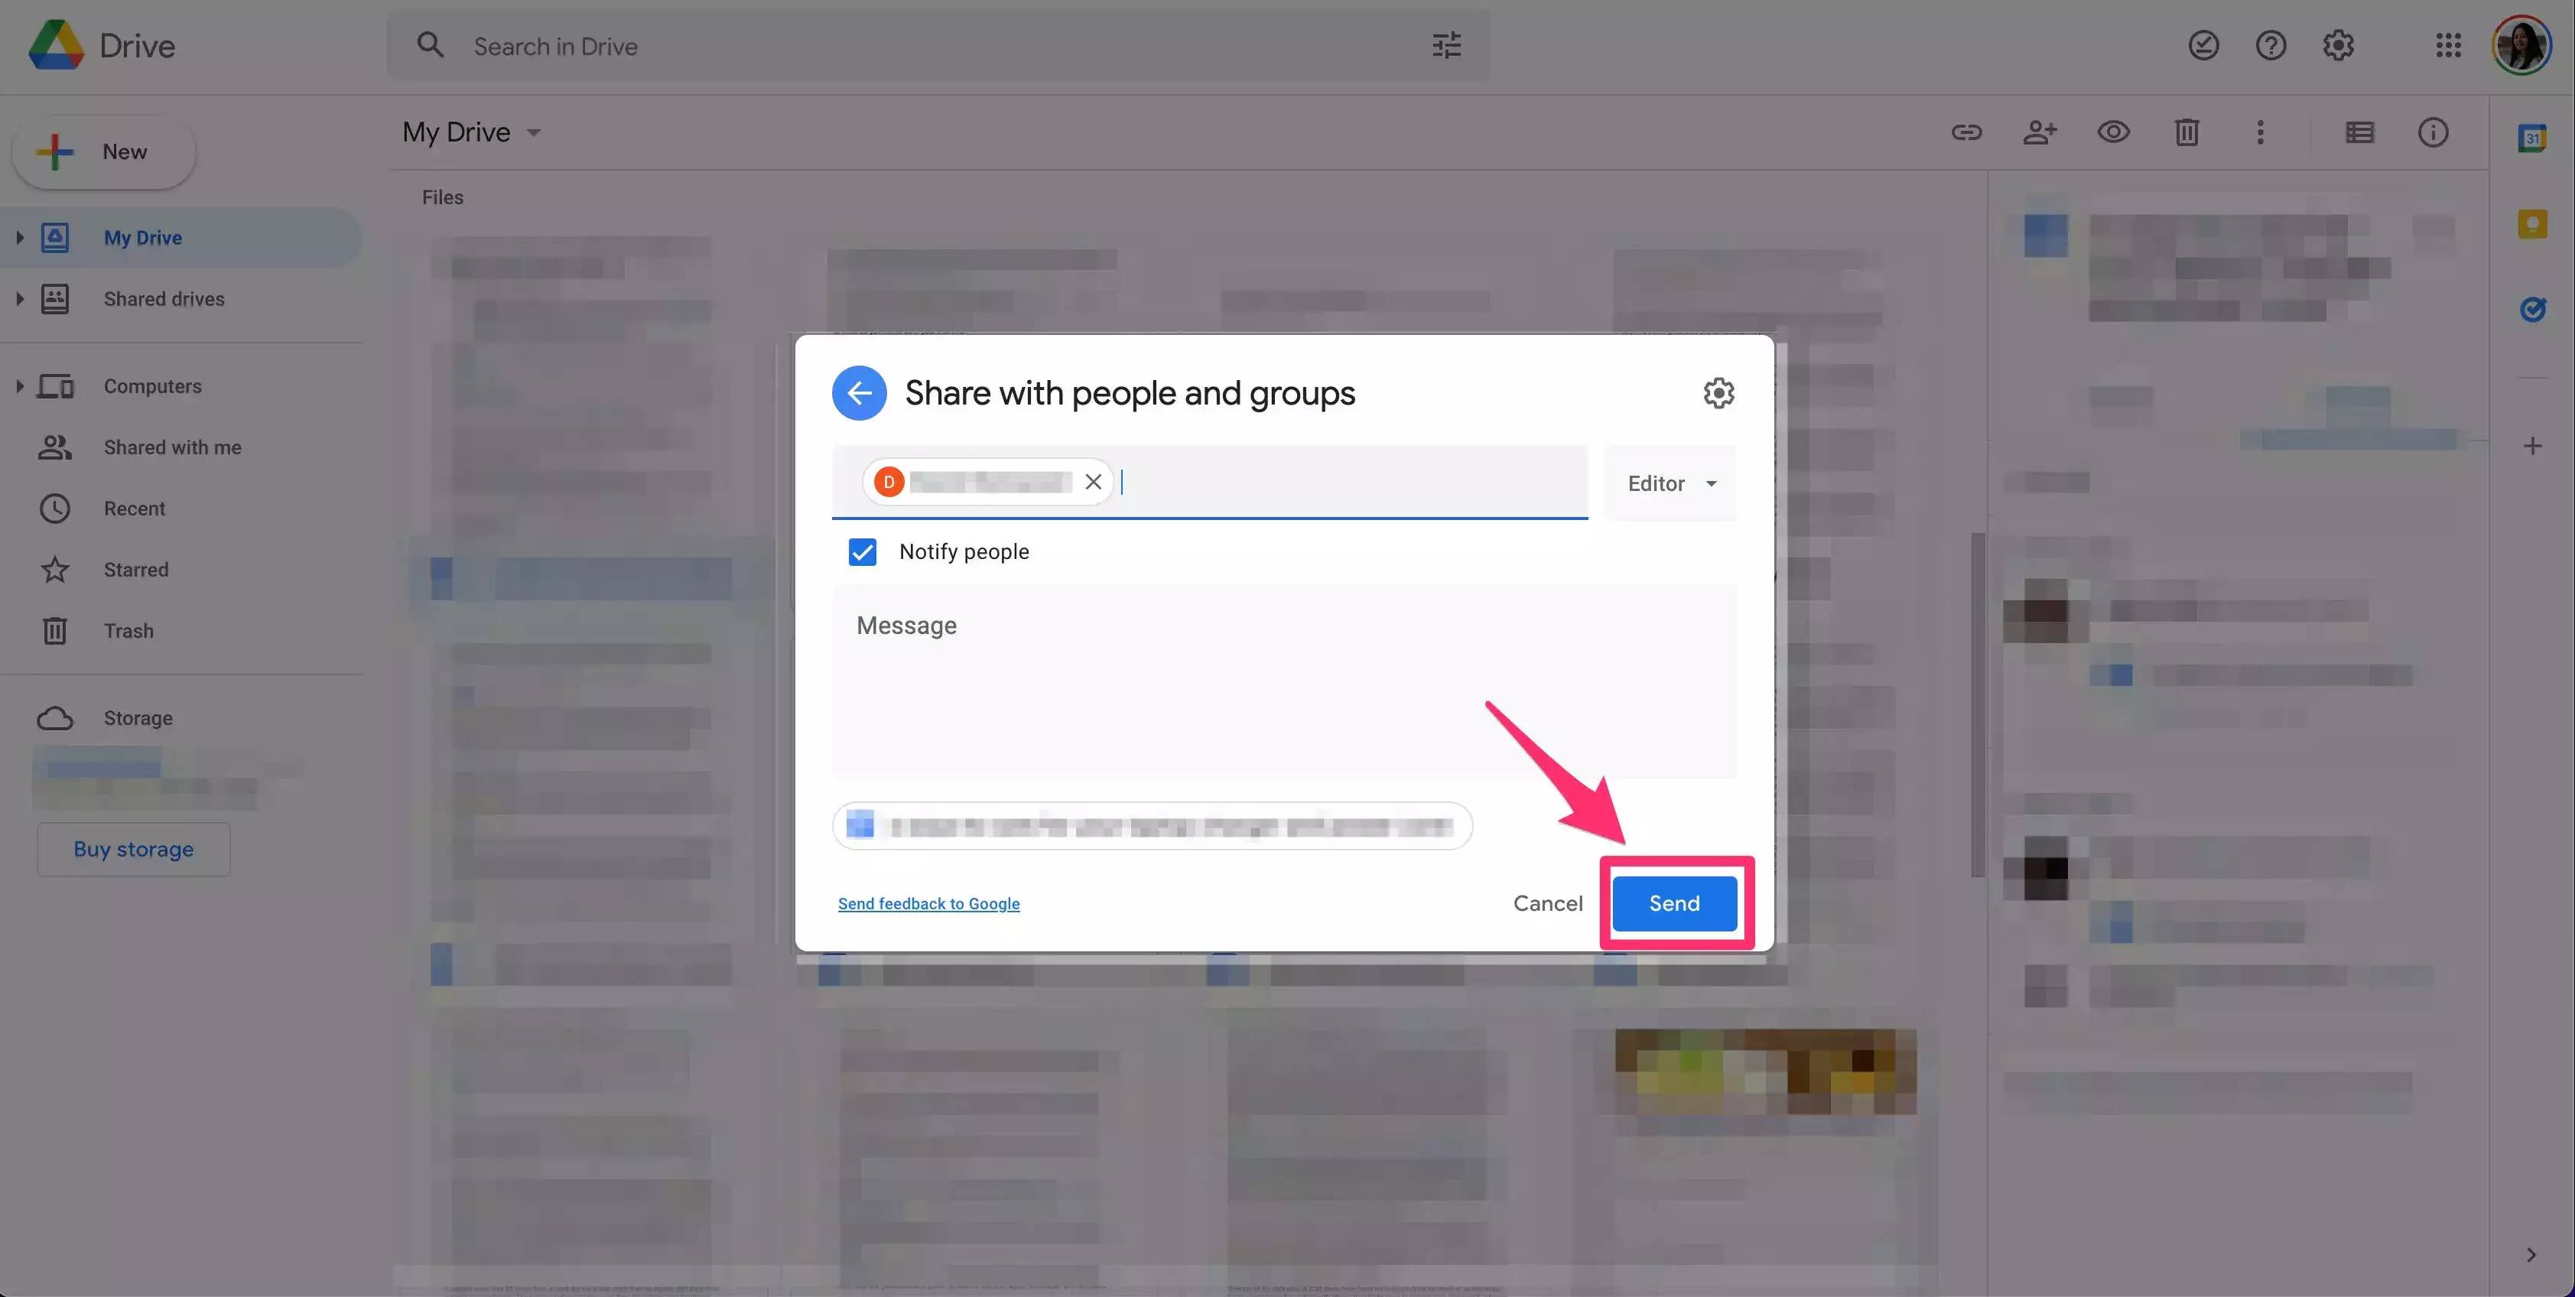Open Shared with me section
2575x1297 pixels.
tap(172, 447)
